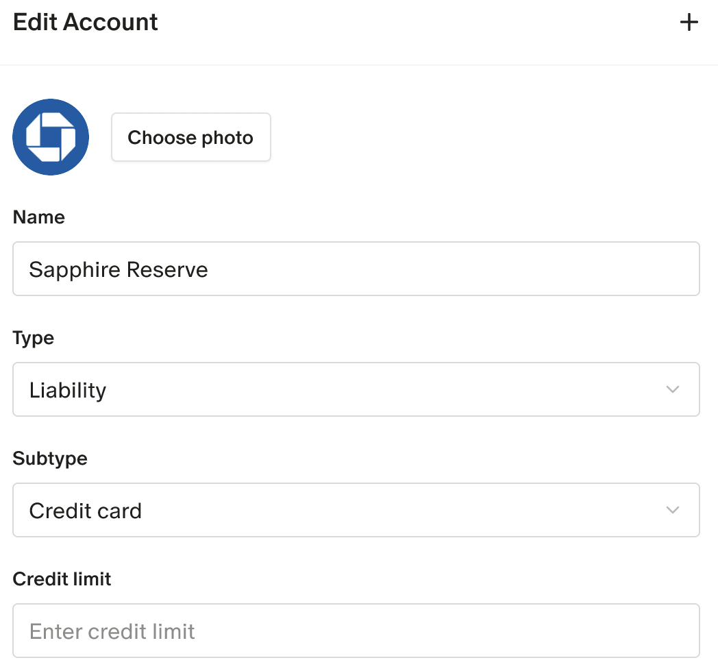Click the blue Chase logo account photo

(51, 137)
